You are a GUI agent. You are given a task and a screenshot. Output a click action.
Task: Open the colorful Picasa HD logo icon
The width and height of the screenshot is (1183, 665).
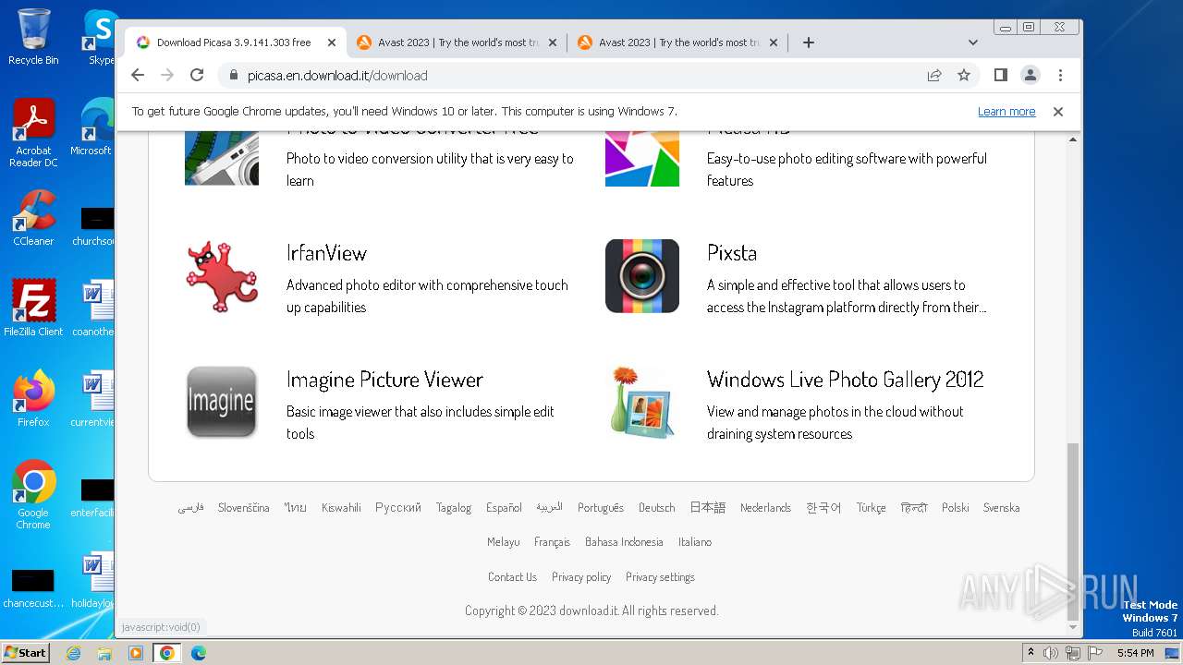click(642, 158)
